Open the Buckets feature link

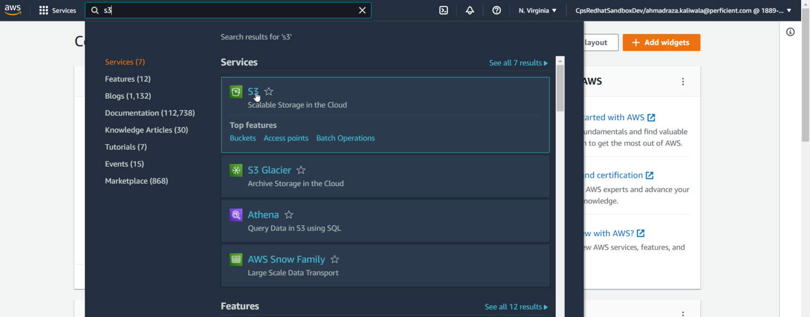243,138
